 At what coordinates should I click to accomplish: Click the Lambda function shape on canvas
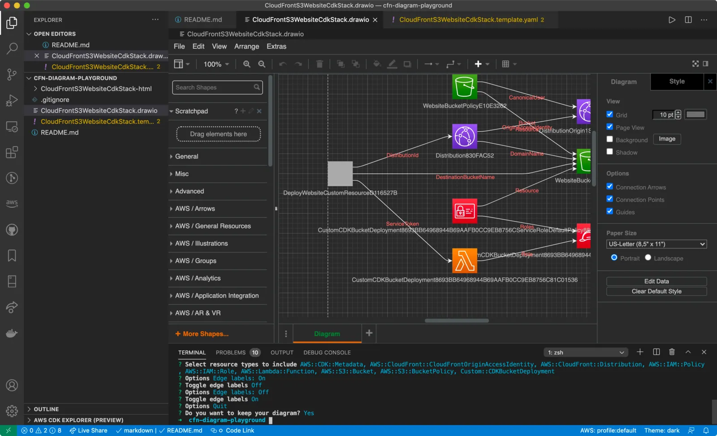coord(465,261)
